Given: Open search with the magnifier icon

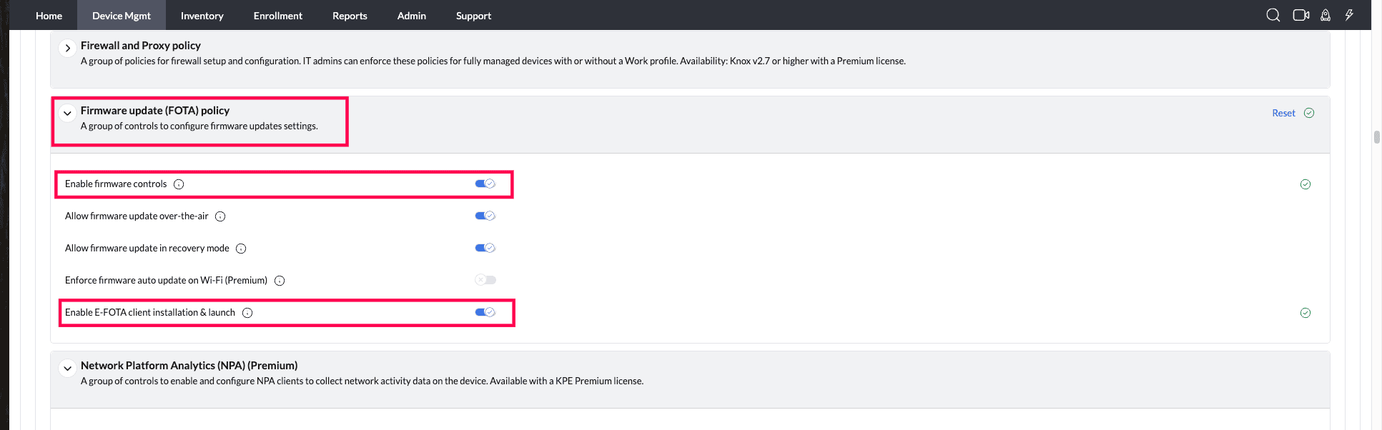Looking at the screenshot, I should pos(1273,15).
